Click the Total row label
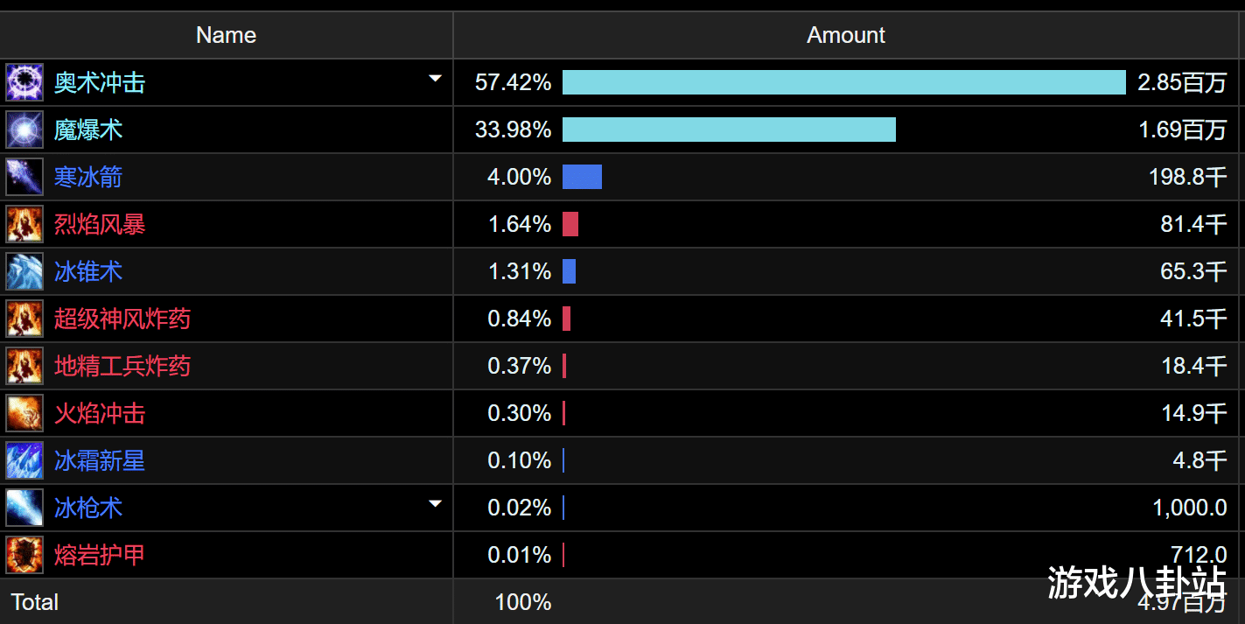 coord(35,602)
